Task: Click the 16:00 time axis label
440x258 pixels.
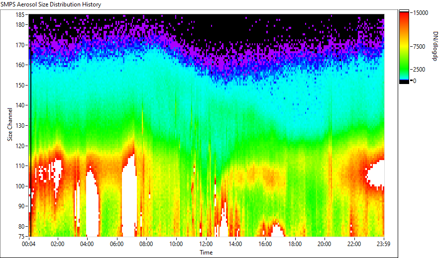Action: tap(265, 244)
